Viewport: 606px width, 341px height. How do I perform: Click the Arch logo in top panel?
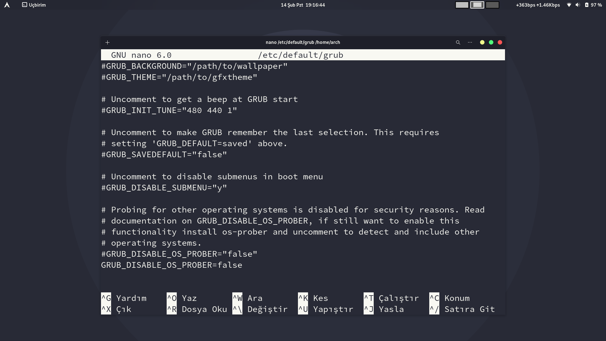[7, 5]
